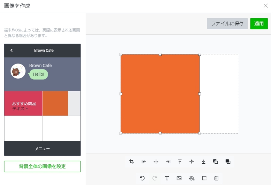Align the object to the right edge
The image size is (273, 190).
point(168,162)
